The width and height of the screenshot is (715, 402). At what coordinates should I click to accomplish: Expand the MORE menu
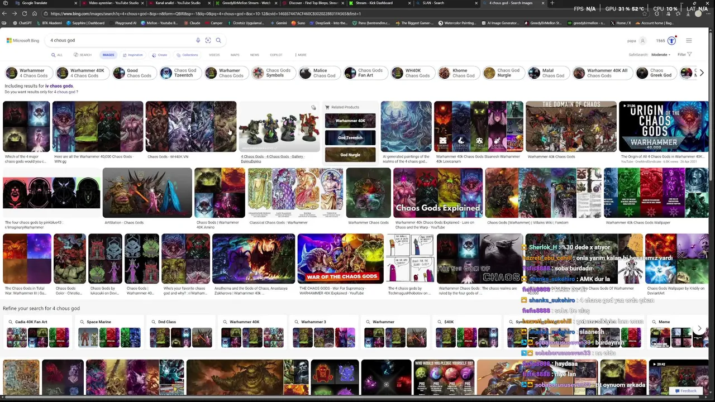[x=301, y=55]
